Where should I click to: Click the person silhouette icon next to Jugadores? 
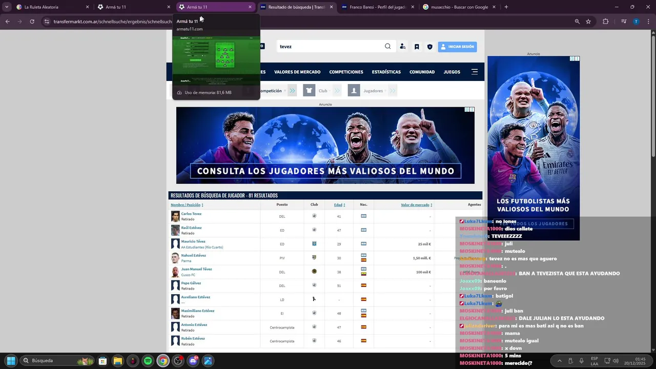click(354, 91)
